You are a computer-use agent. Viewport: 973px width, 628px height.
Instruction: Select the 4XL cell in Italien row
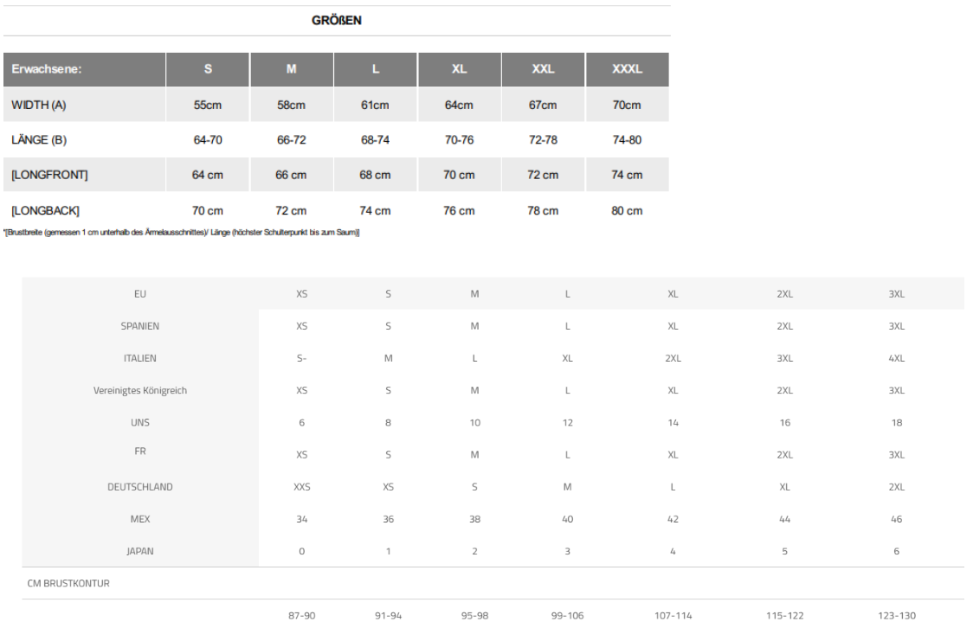click(896, 358)
